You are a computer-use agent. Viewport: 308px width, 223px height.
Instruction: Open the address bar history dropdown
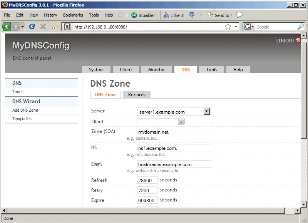(236, 27)
